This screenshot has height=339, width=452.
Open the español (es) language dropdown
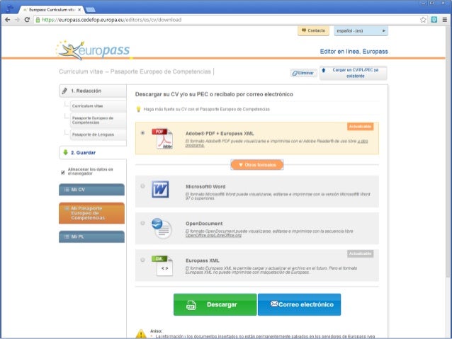click(x=361, y=30)
